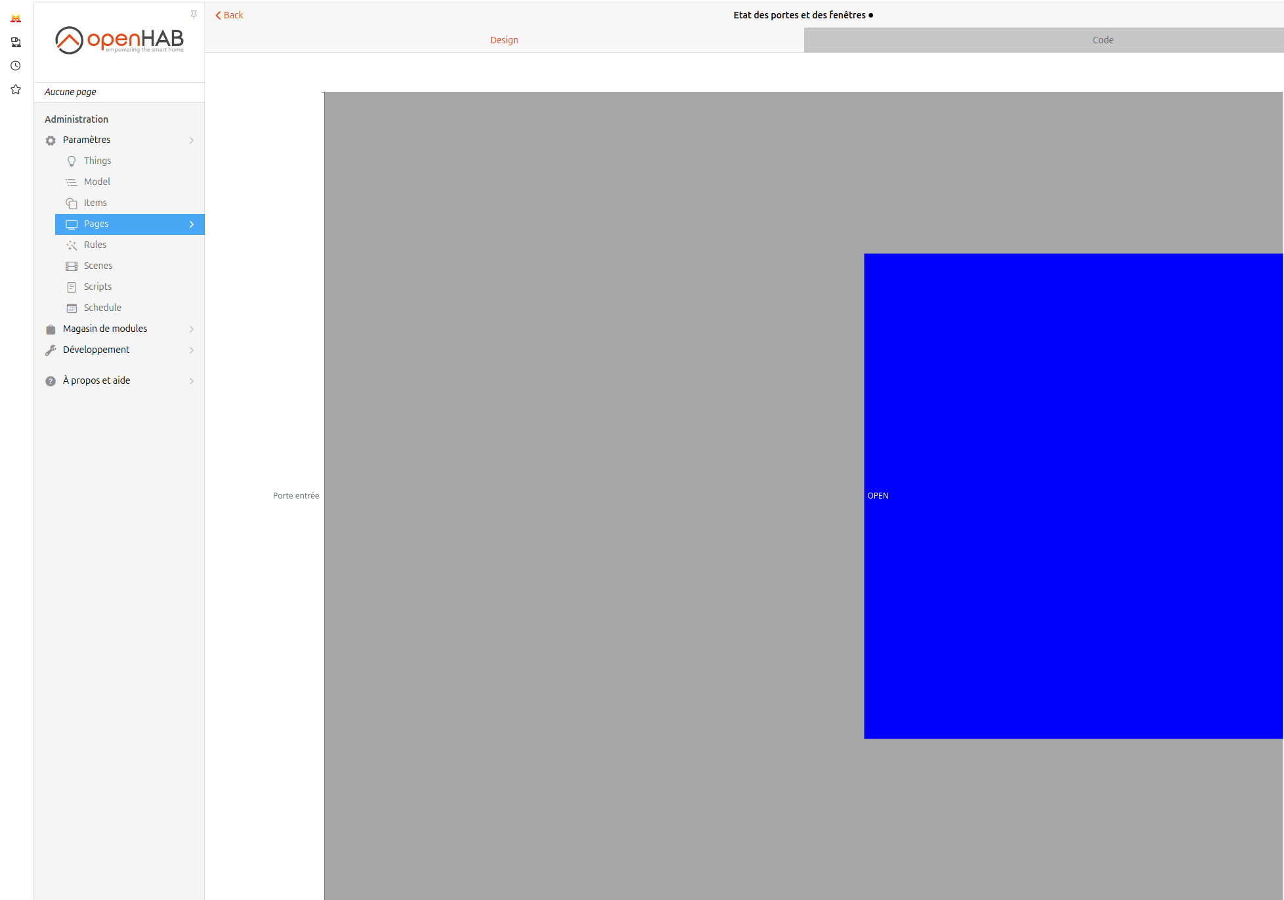Go Back to previous page

[x=229, y=15]
